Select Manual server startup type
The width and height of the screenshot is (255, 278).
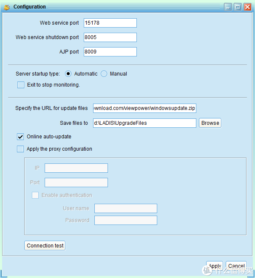click(104, 74)
